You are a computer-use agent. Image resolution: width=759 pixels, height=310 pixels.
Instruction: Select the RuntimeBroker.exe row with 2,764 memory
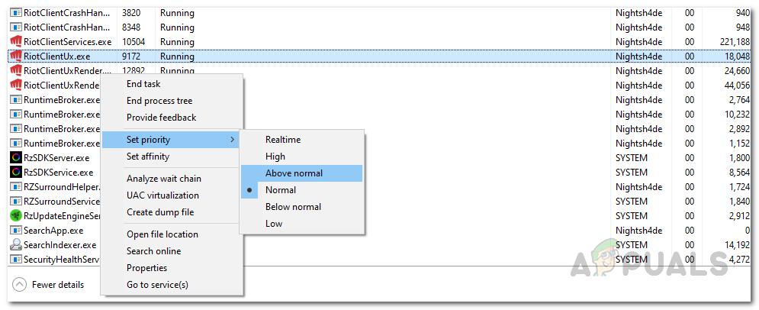pos(53,100)
